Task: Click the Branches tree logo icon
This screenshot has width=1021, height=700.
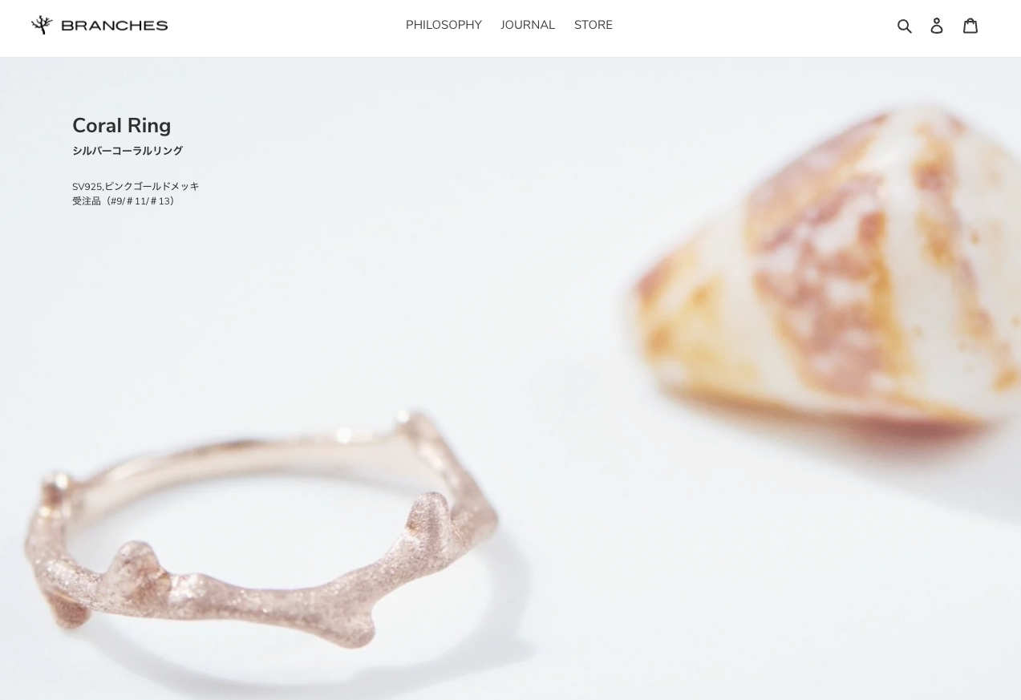Action: [x=42, y=25]
